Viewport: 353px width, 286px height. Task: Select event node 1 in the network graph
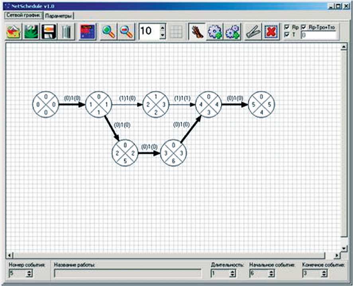[x=98, y=104]
